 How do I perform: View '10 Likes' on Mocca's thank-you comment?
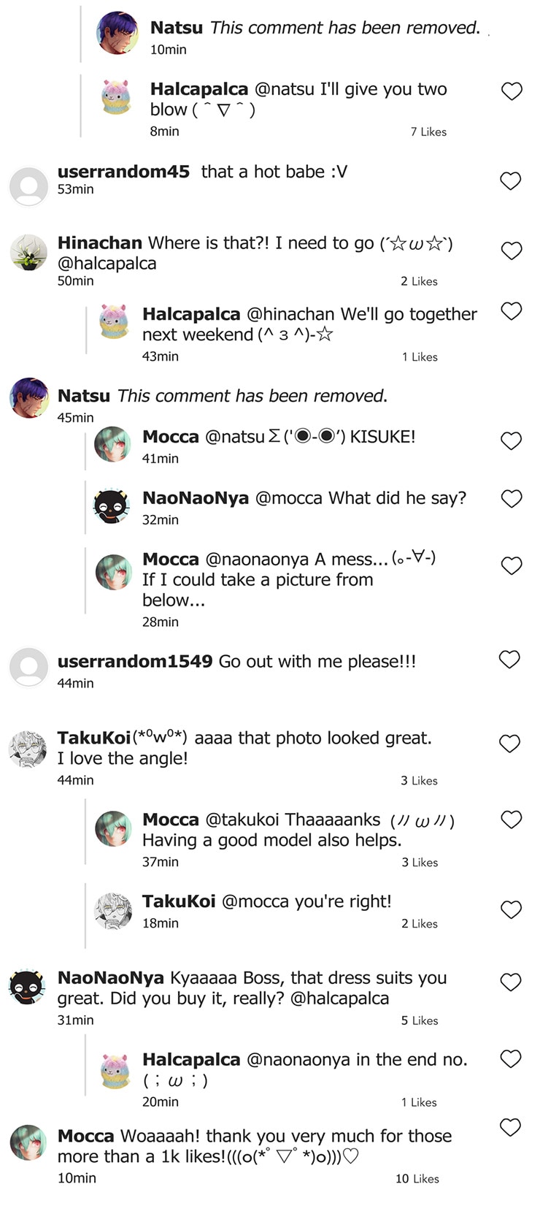tap(417, 1178)
